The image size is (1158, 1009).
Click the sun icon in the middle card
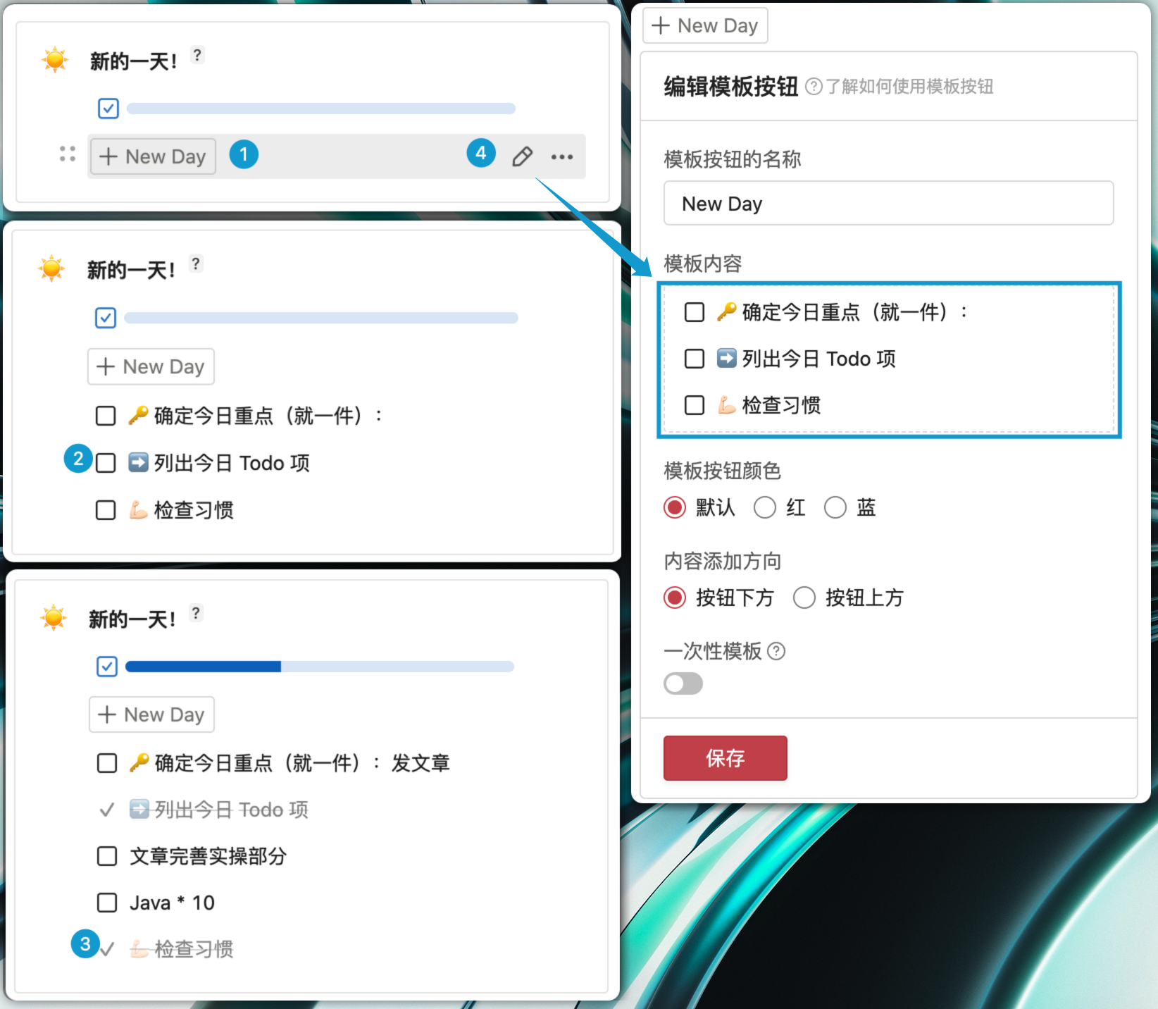coord(52,268)
